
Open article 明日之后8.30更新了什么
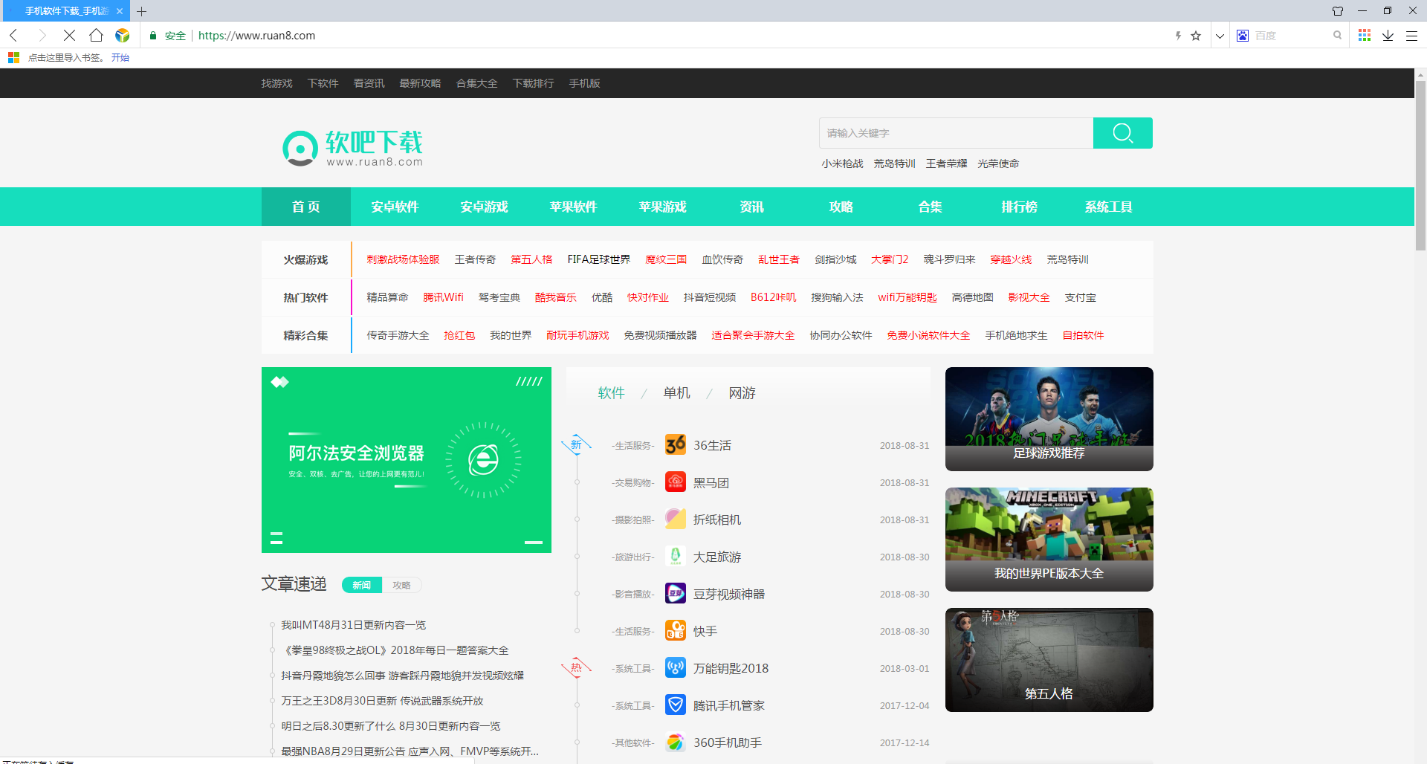click(x=391, y=726)
